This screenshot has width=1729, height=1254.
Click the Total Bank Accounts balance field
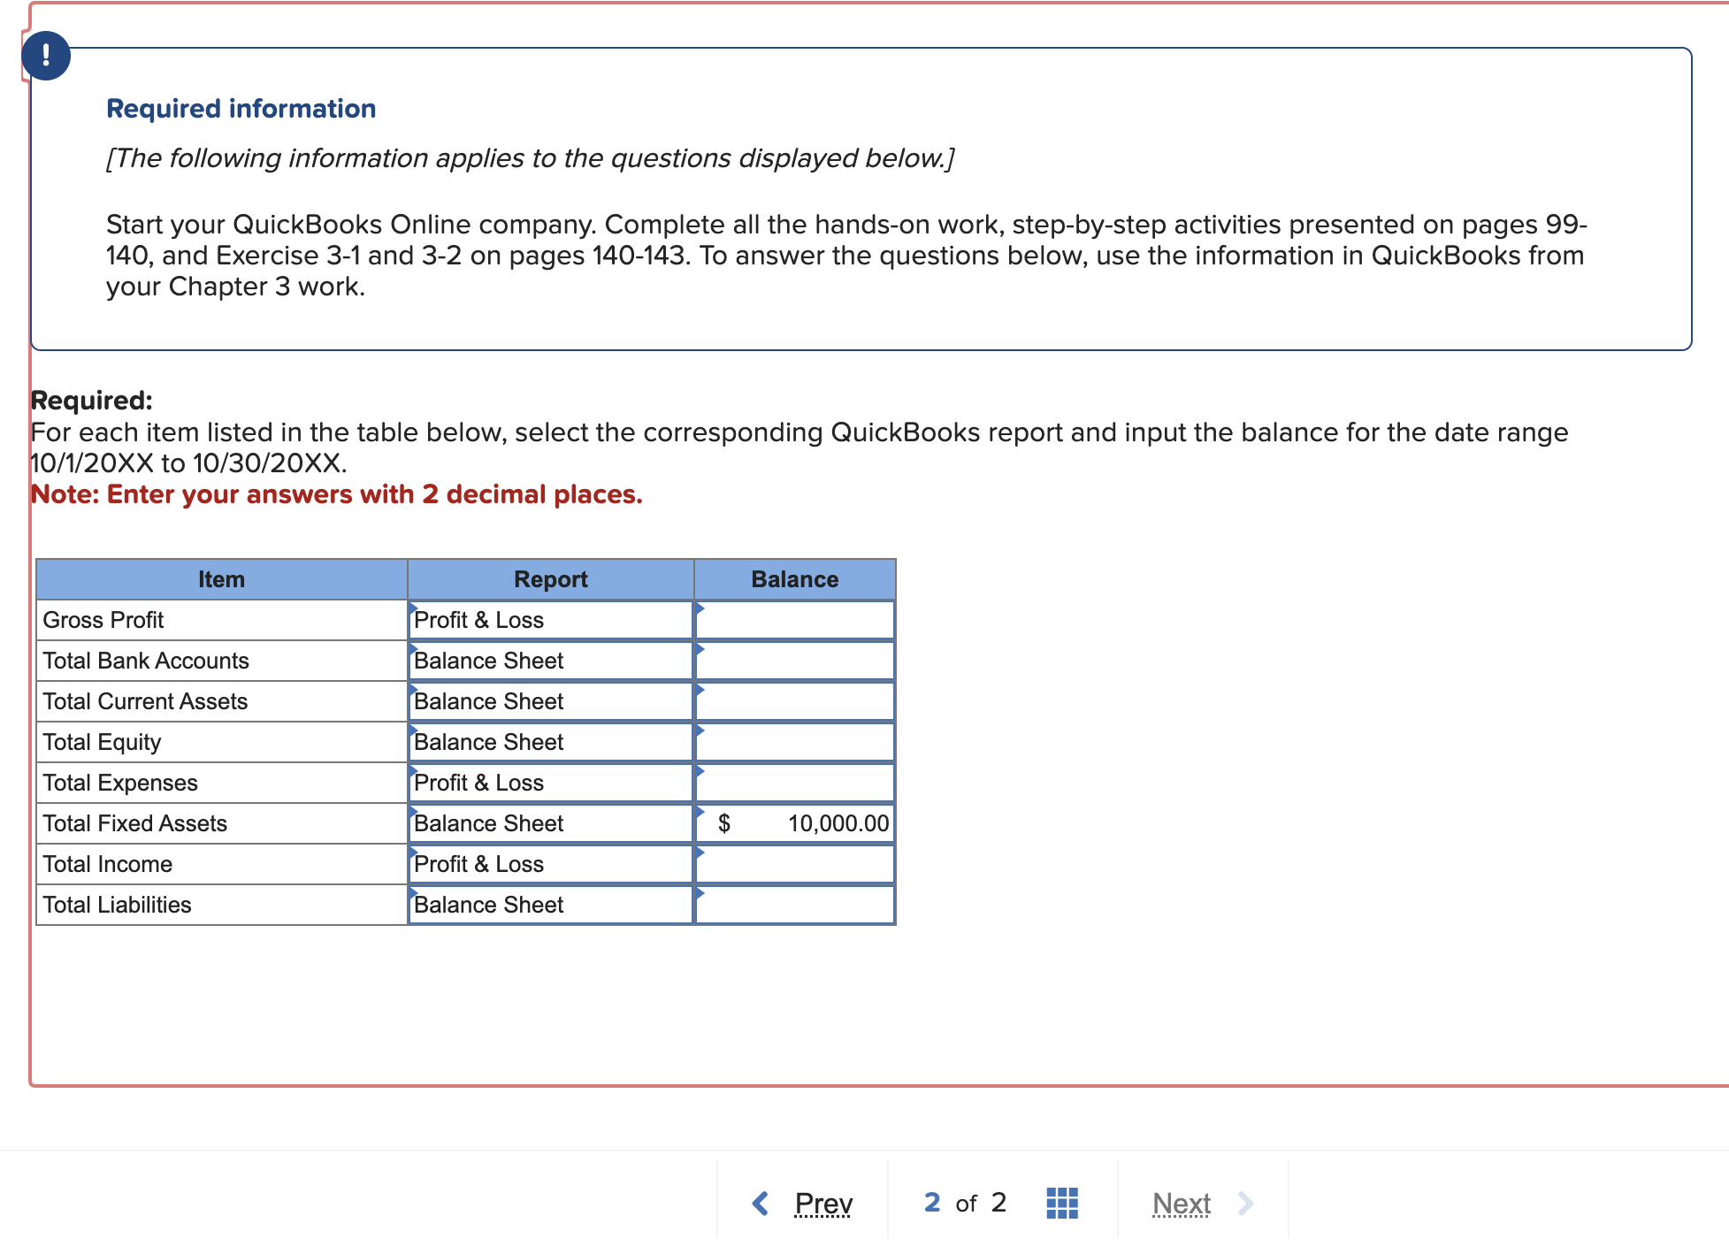click(795, 661)
